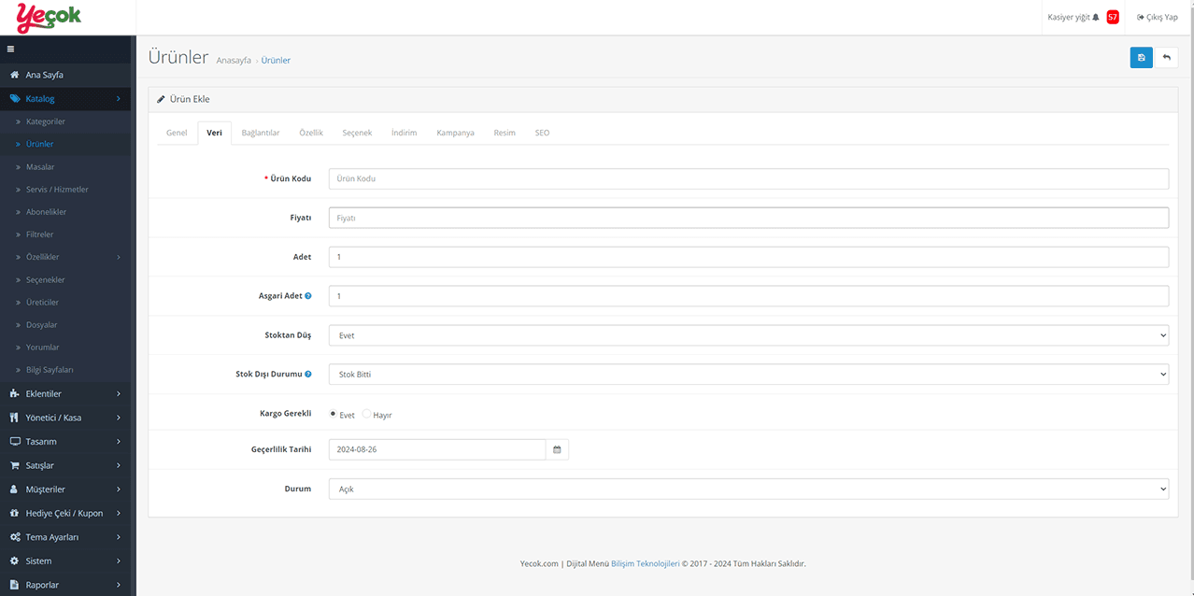Screen dimensions: 1194x596
Task: Click the Sistem gear icon
Action: (x=15, y=561)
